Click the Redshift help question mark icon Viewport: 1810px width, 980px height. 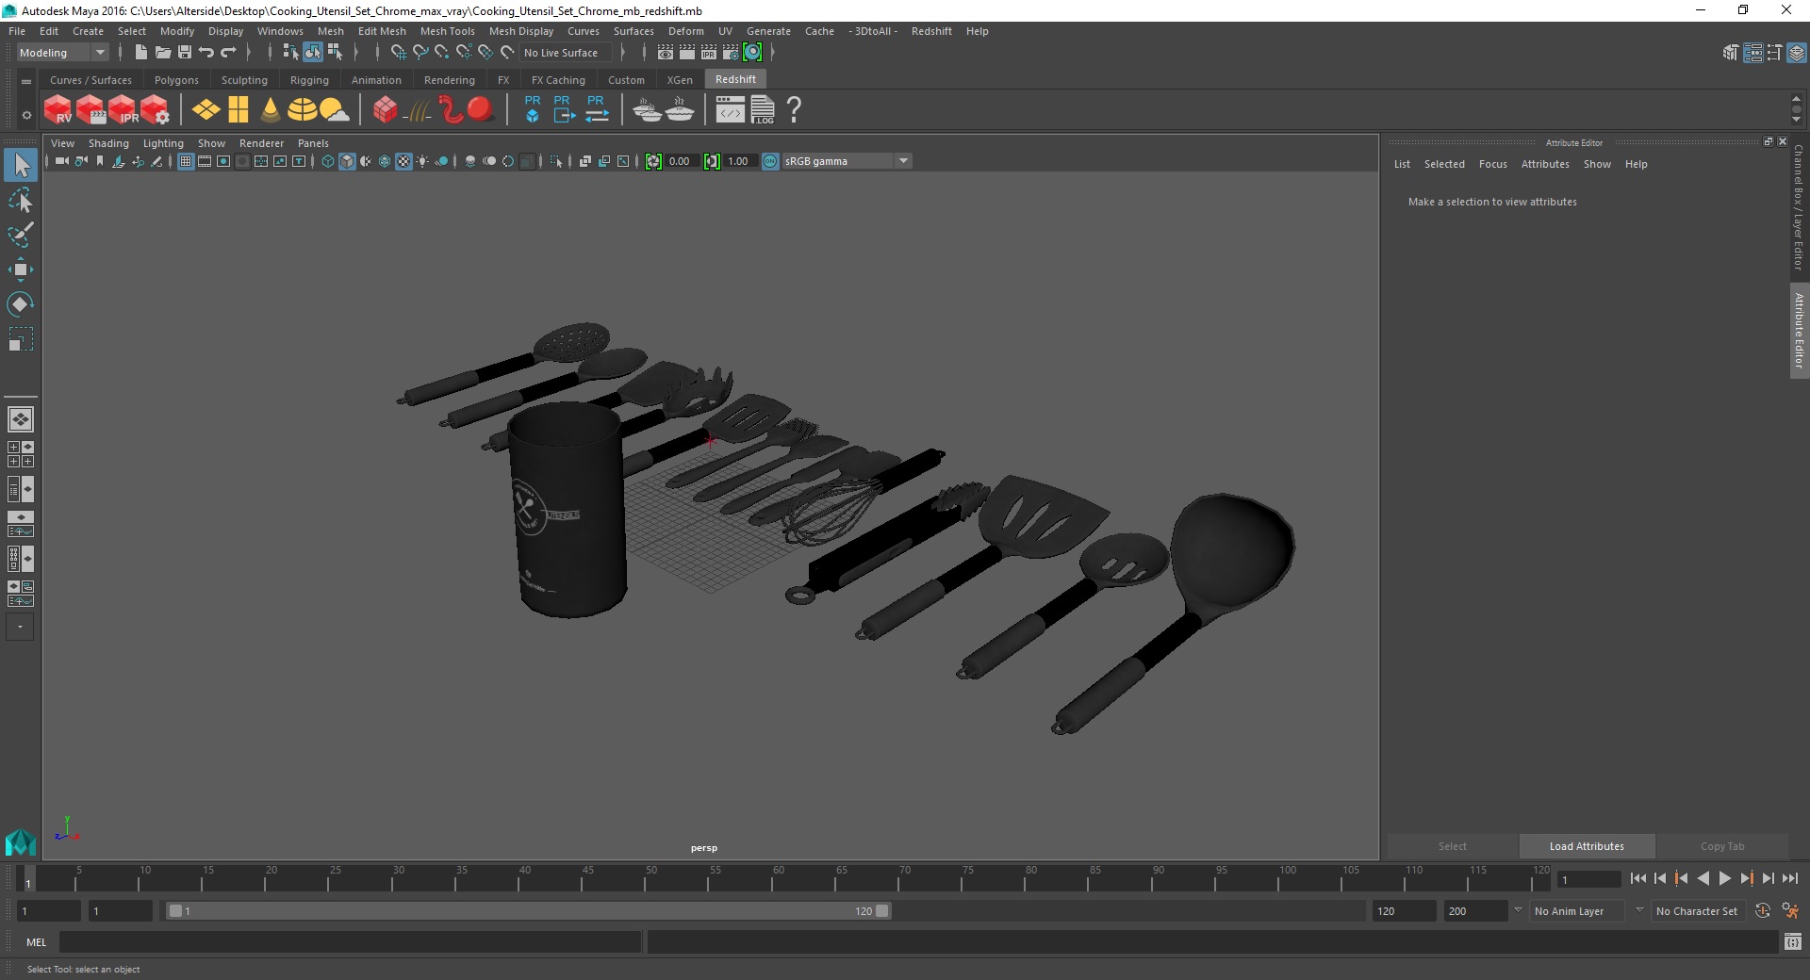pos(795,110)
